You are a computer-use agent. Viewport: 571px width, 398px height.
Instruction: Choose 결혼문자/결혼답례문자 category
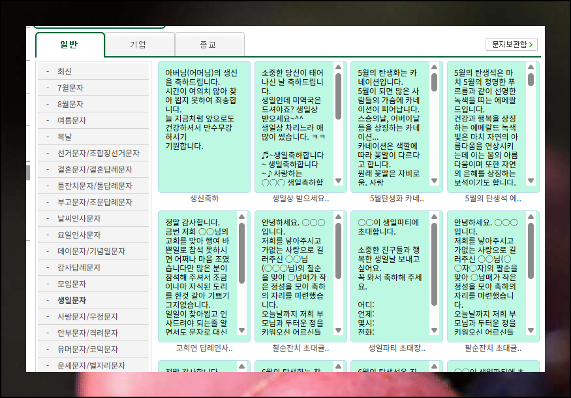coord(93,170)
